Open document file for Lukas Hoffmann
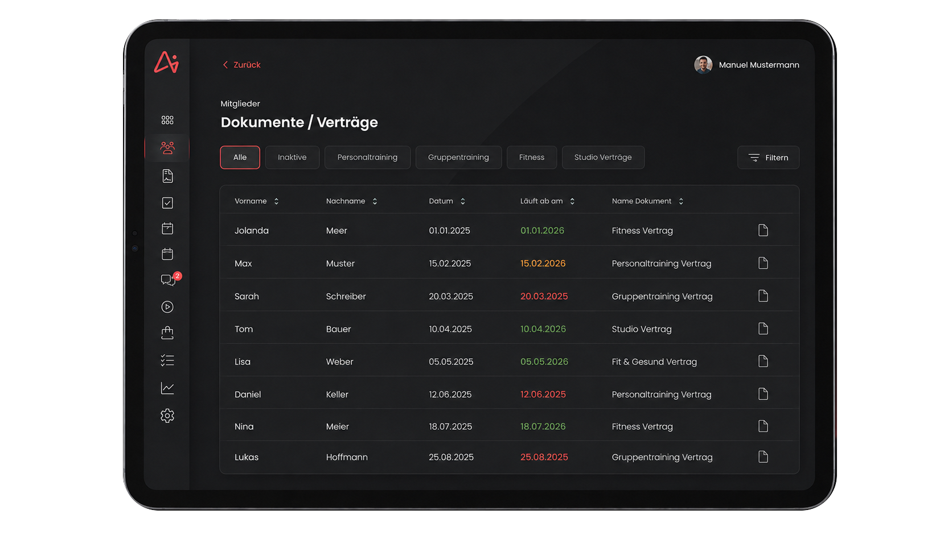Image resolution: width=952 pixels, height=535 pixels. click(763, 457)
